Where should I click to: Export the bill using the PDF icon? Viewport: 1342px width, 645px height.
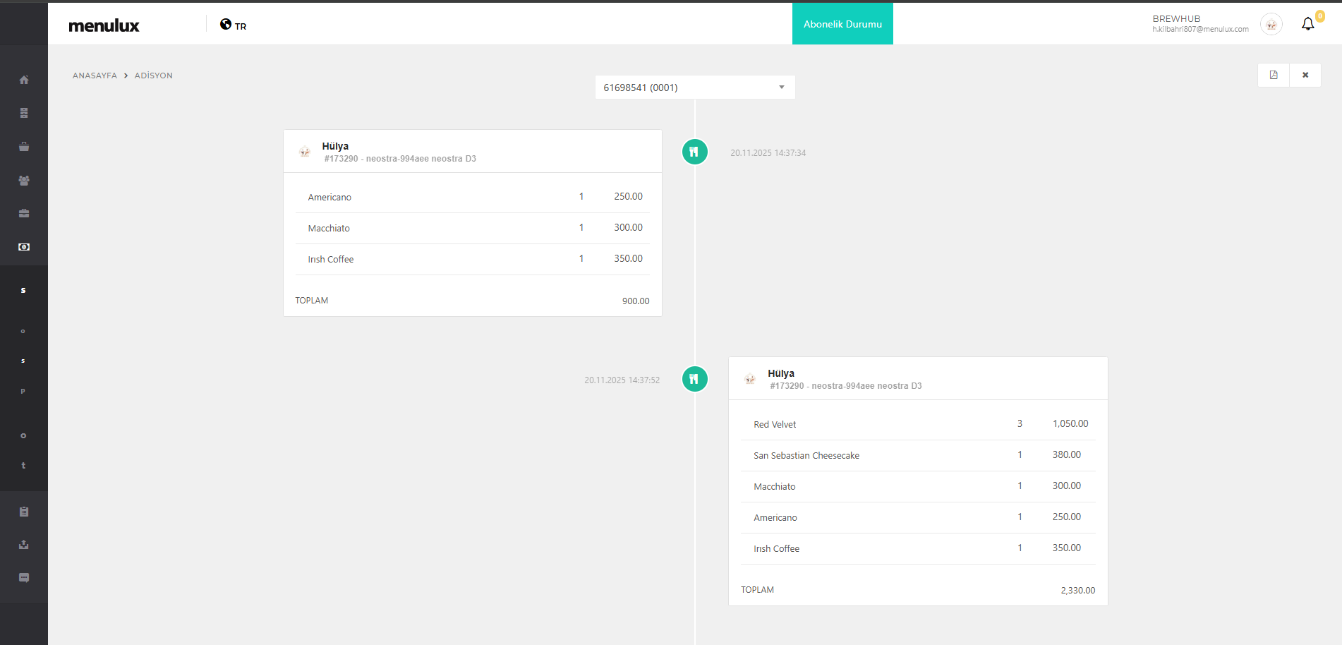(1274, 75)
